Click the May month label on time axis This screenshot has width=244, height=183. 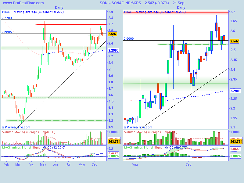[x=43, y=164]
